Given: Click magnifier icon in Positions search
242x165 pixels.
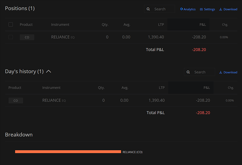Looking at the screenshot, I should pos(148,9).
